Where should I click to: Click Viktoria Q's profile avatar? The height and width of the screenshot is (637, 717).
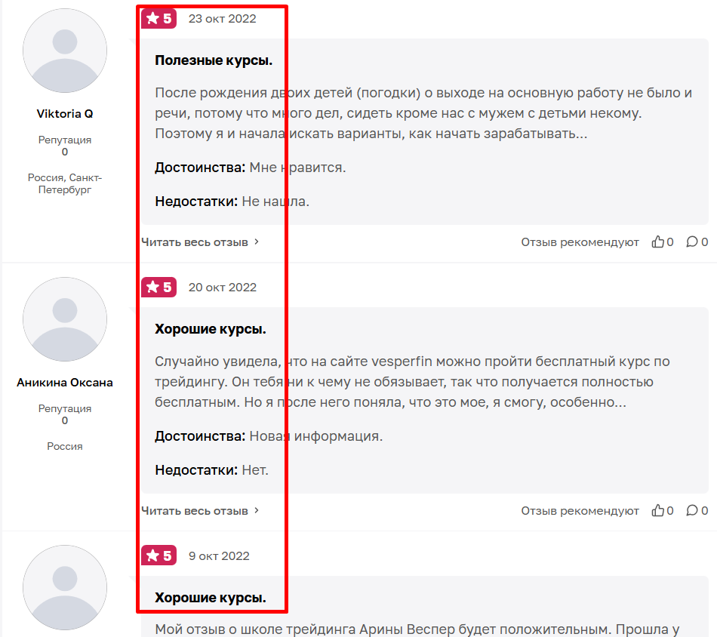(x=65, y=51)
